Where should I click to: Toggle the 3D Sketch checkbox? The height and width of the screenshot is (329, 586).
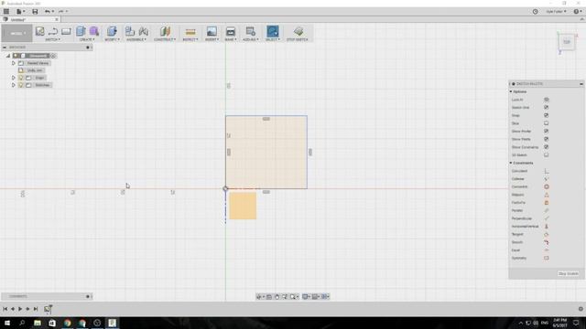pos(546,154)
